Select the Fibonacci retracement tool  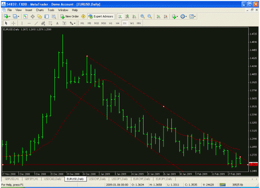point(50,23)
